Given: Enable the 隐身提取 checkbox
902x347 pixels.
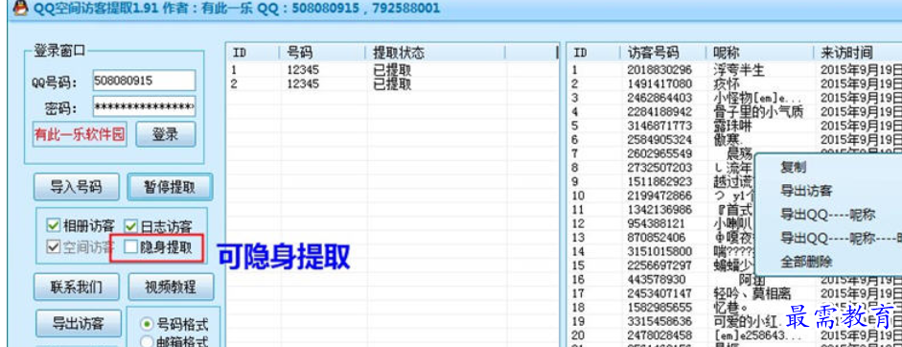Looking at the screenshot, I should [x=131, y=247].
